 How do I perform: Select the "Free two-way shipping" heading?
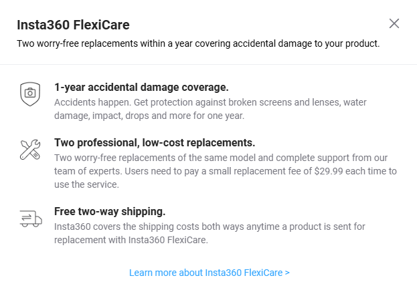(x=110, y=211)
